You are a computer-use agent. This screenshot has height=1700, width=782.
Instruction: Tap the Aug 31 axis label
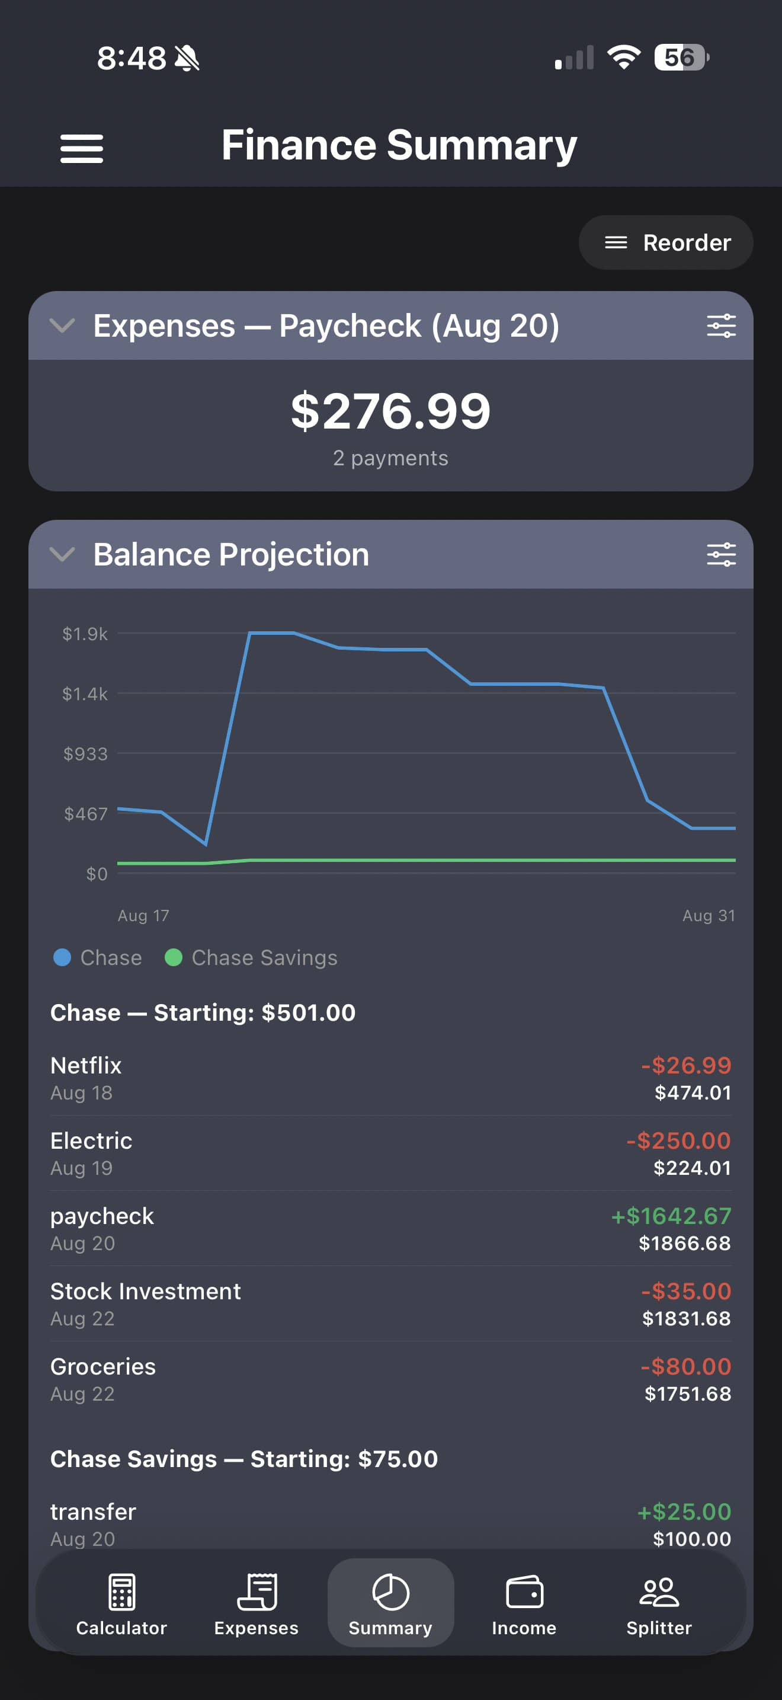(x=709, y=915)
